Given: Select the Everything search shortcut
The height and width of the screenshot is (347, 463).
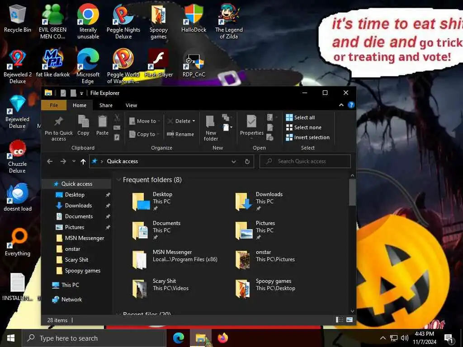Looking at the screenshot, I should pos(18,242).
